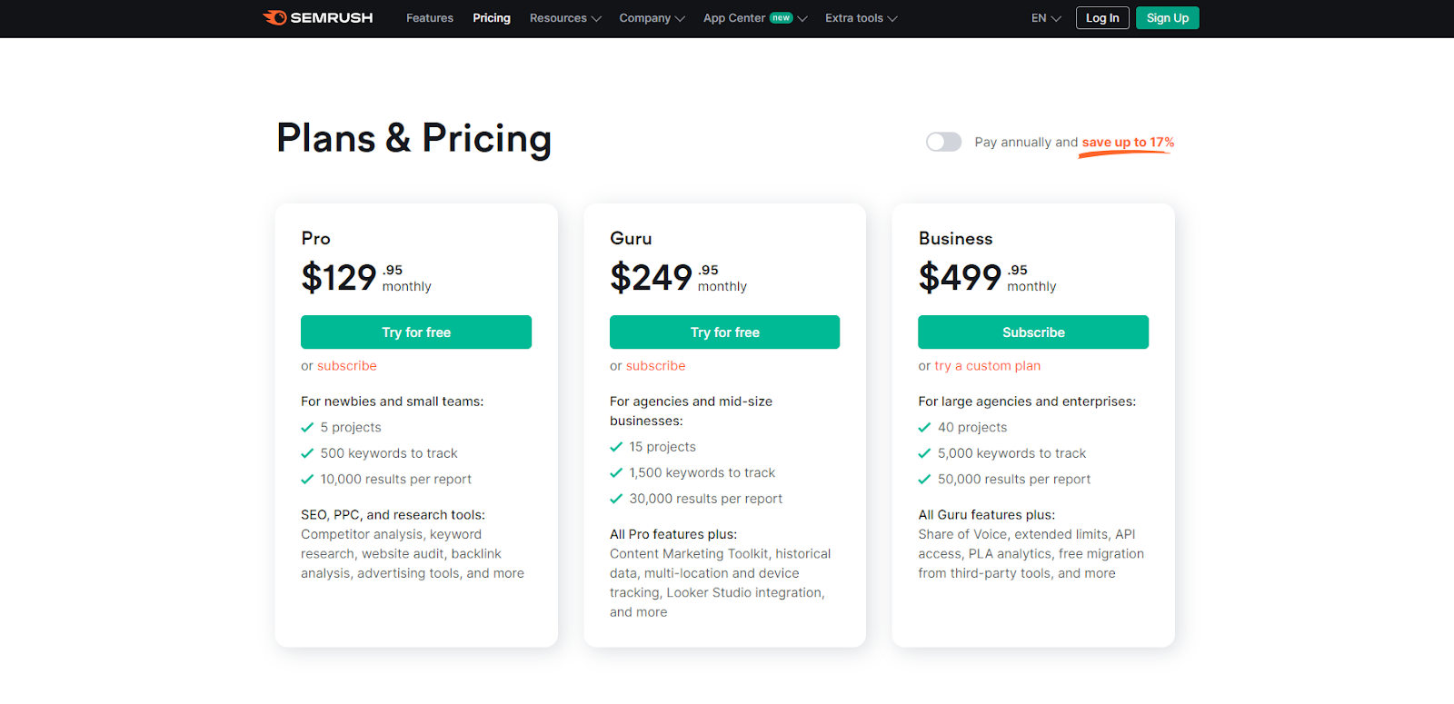Open the EN language selector
The height and width of the screenshot is (704, 1454).
point(1046,18)
